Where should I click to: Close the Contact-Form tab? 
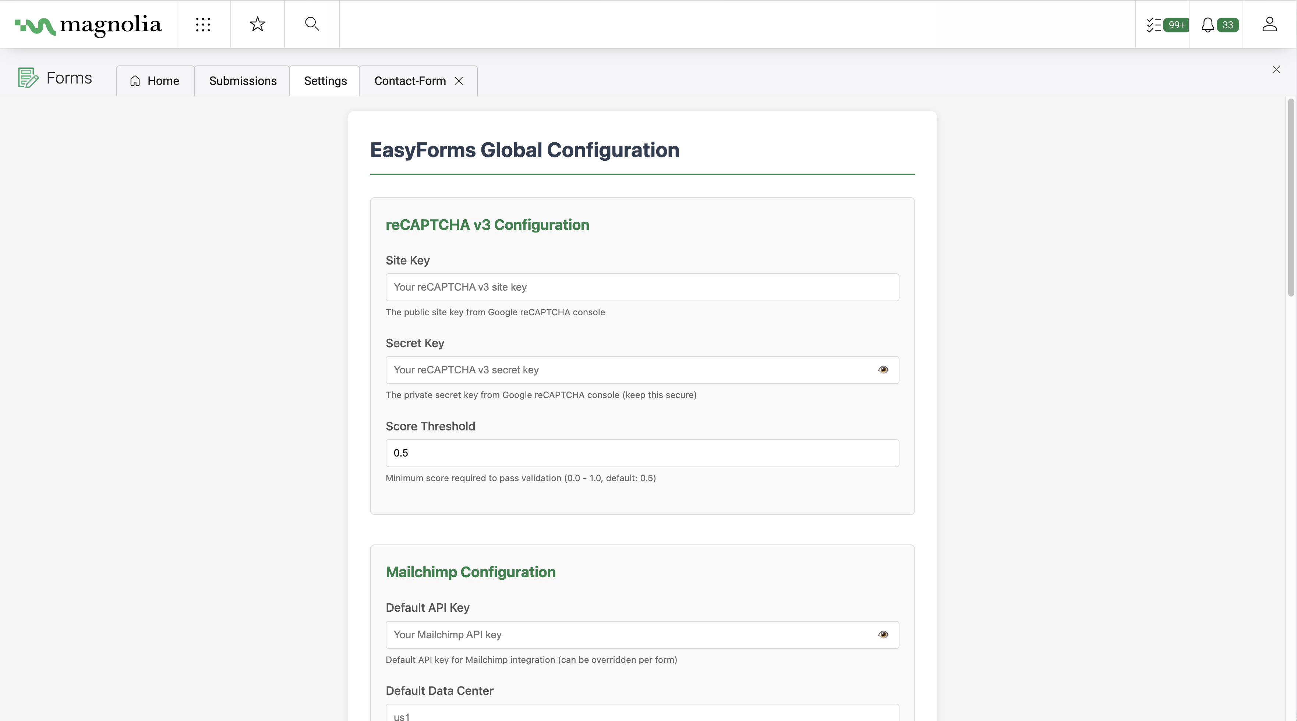pyautogui.click(x=459, y=81)
